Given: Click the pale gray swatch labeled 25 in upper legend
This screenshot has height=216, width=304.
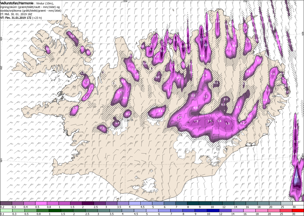Looking at the screenshot, I should pyautogui.click(x=286, y=203).
